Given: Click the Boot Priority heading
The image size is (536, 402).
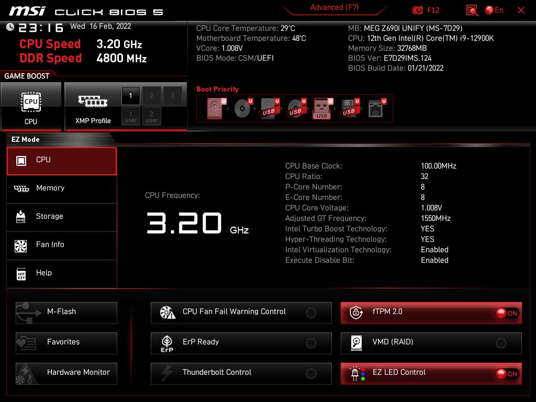Looking at the screenshot, I should [x=217, y=89].
